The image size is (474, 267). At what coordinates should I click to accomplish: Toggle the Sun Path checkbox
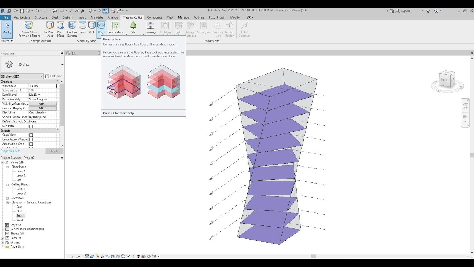coord(31,126)
